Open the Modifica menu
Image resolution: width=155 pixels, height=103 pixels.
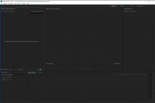(5, 4)
